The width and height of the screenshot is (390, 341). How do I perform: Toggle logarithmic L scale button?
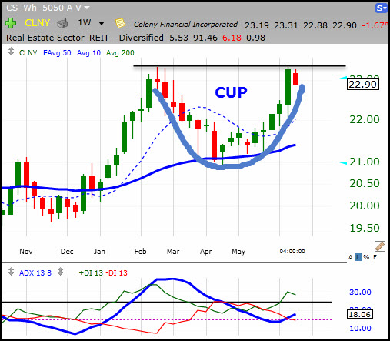click(x=358, y=257)
